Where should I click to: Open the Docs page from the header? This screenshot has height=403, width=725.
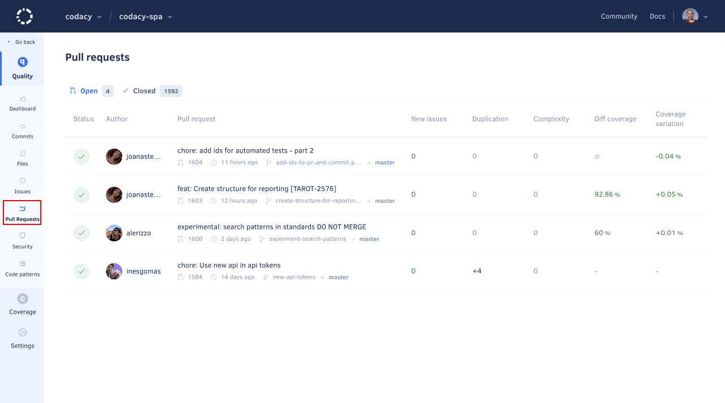click(x=657, y=16)
